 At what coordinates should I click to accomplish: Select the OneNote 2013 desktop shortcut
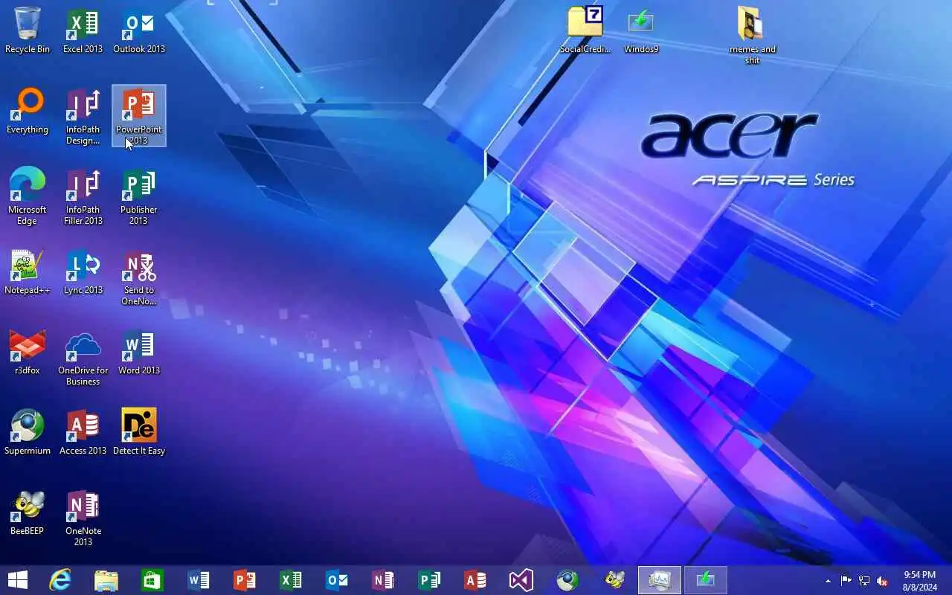coord(83,518)
